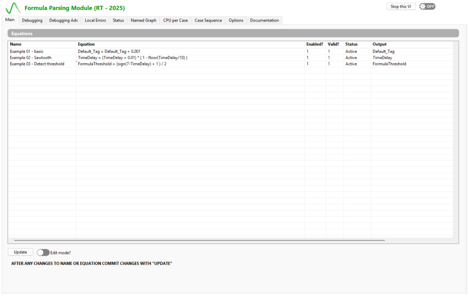
Task: Click the Enabled? value for Example 02
Action: point(315,58)
